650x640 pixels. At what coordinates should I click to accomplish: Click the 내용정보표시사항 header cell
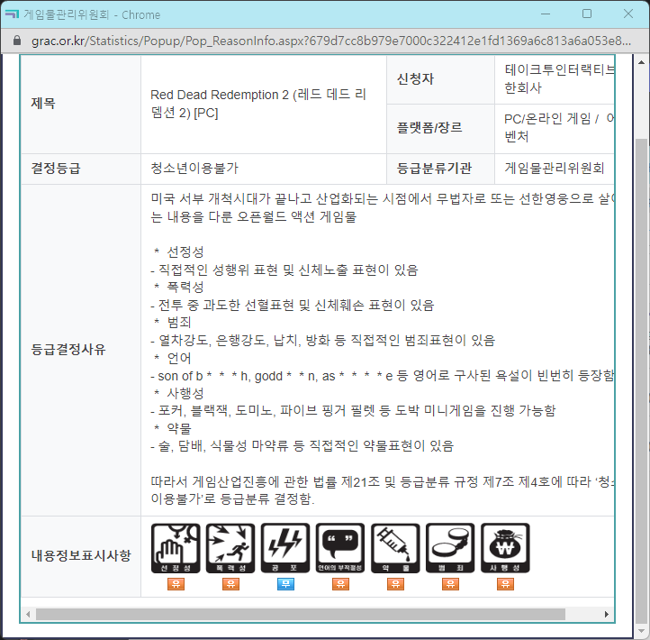(81, 556)
